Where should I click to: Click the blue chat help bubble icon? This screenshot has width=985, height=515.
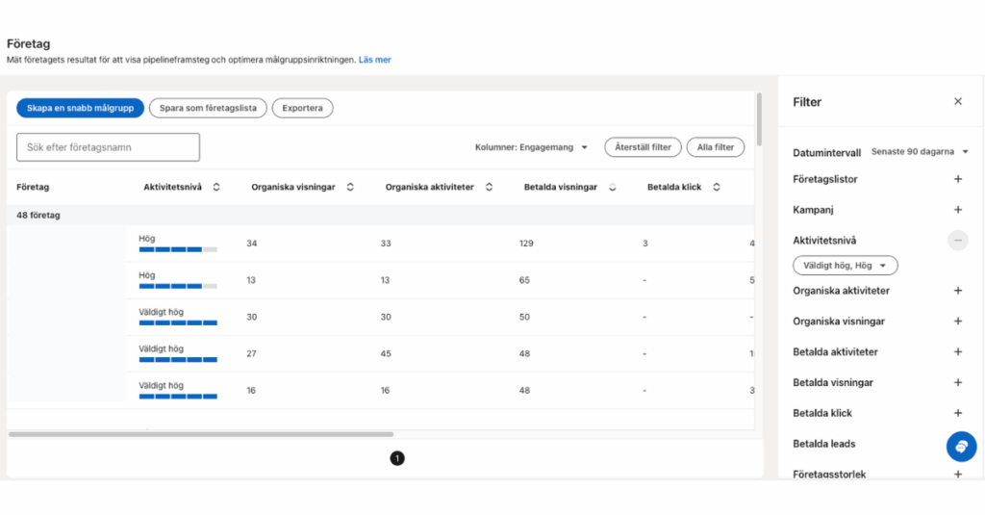click(x=961, y=447)
